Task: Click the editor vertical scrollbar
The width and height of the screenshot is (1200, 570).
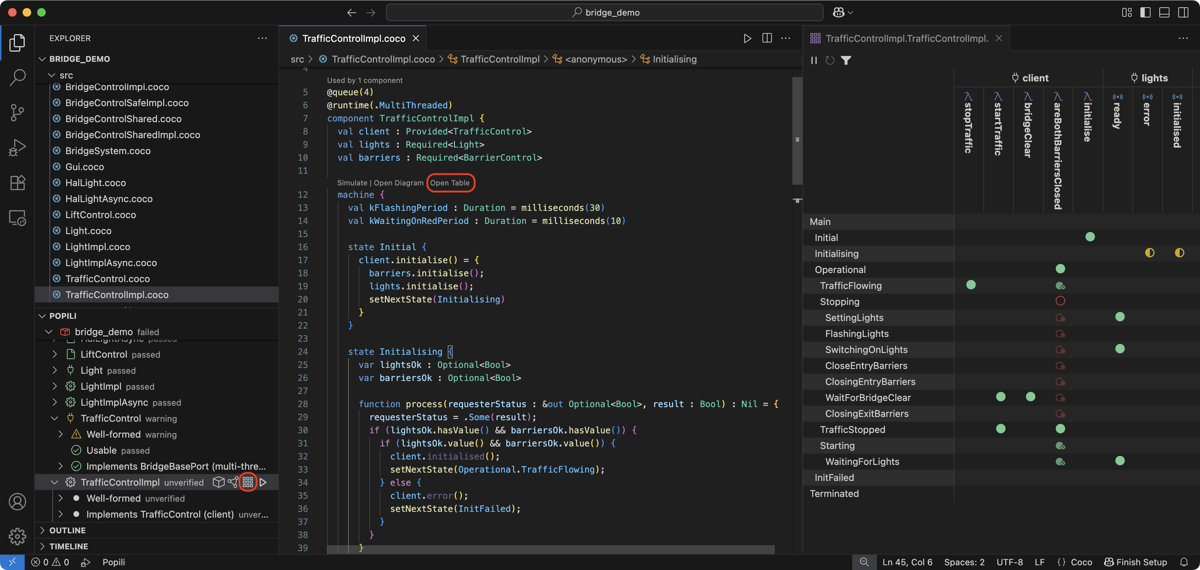Action: [797, 131]
